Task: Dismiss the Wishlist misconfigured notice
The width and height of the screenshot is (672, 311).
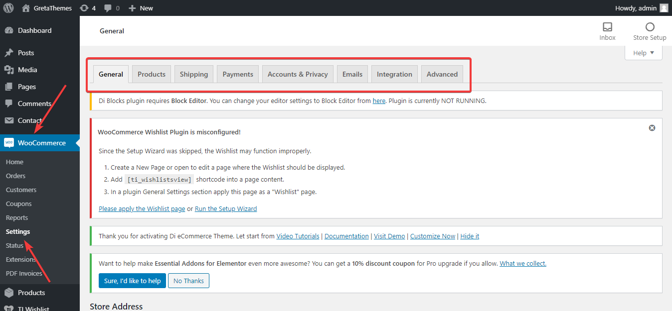Action: [652, 128]
